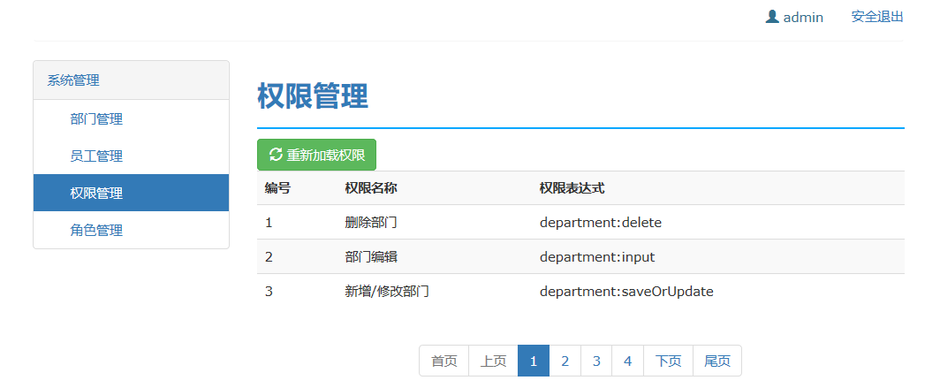940x388 pixels.
Task: Jump to 首页 in pagination
Action: click(443, 361)
